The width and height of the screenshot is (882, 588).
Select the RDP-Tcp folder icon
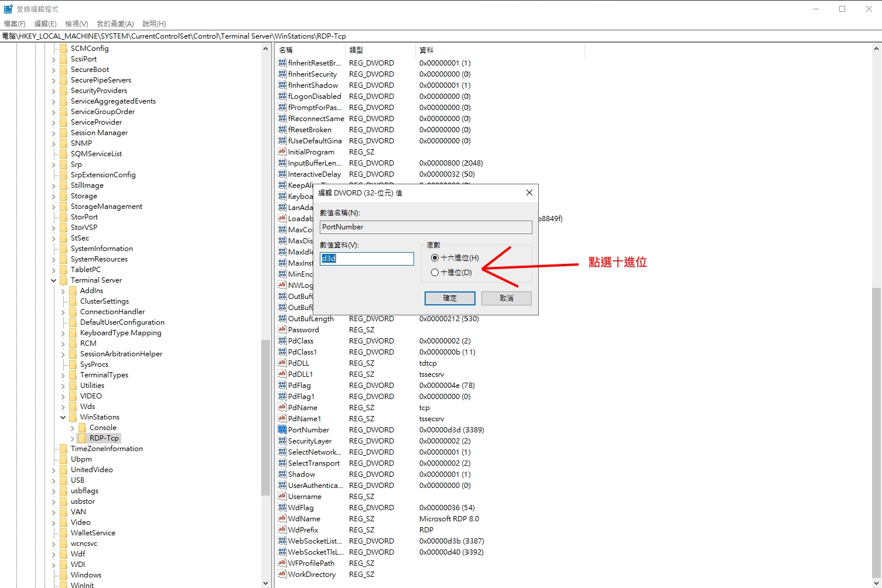click(x=82, y=438)
